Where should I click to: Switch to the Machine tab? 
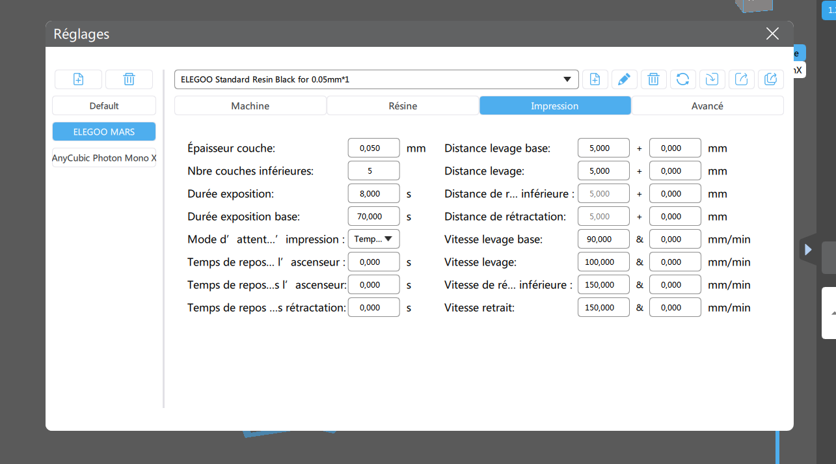[x=250, y=105]
